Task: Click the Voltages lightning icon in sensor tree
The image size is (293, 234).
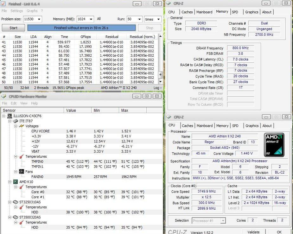Action: [x=22, y=126]
